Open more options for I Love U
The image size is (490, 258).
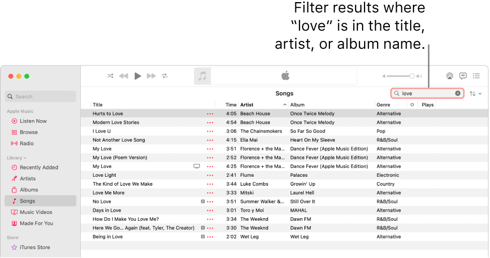click(210, 132)
